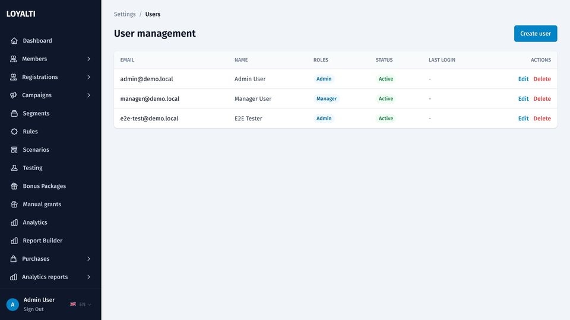The width and height of the screenshot is (570, 320).
Task: Click the LAST LOGIN column header
Action: (x=442, y=60)
